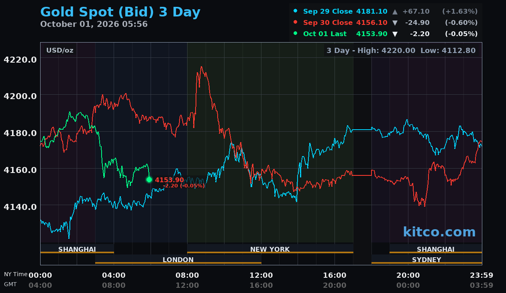Click the Oct 01 Last label
Image resolution: width=506 pixels, height=293 pixels.
pyautogui.click(x=325, y=34)
